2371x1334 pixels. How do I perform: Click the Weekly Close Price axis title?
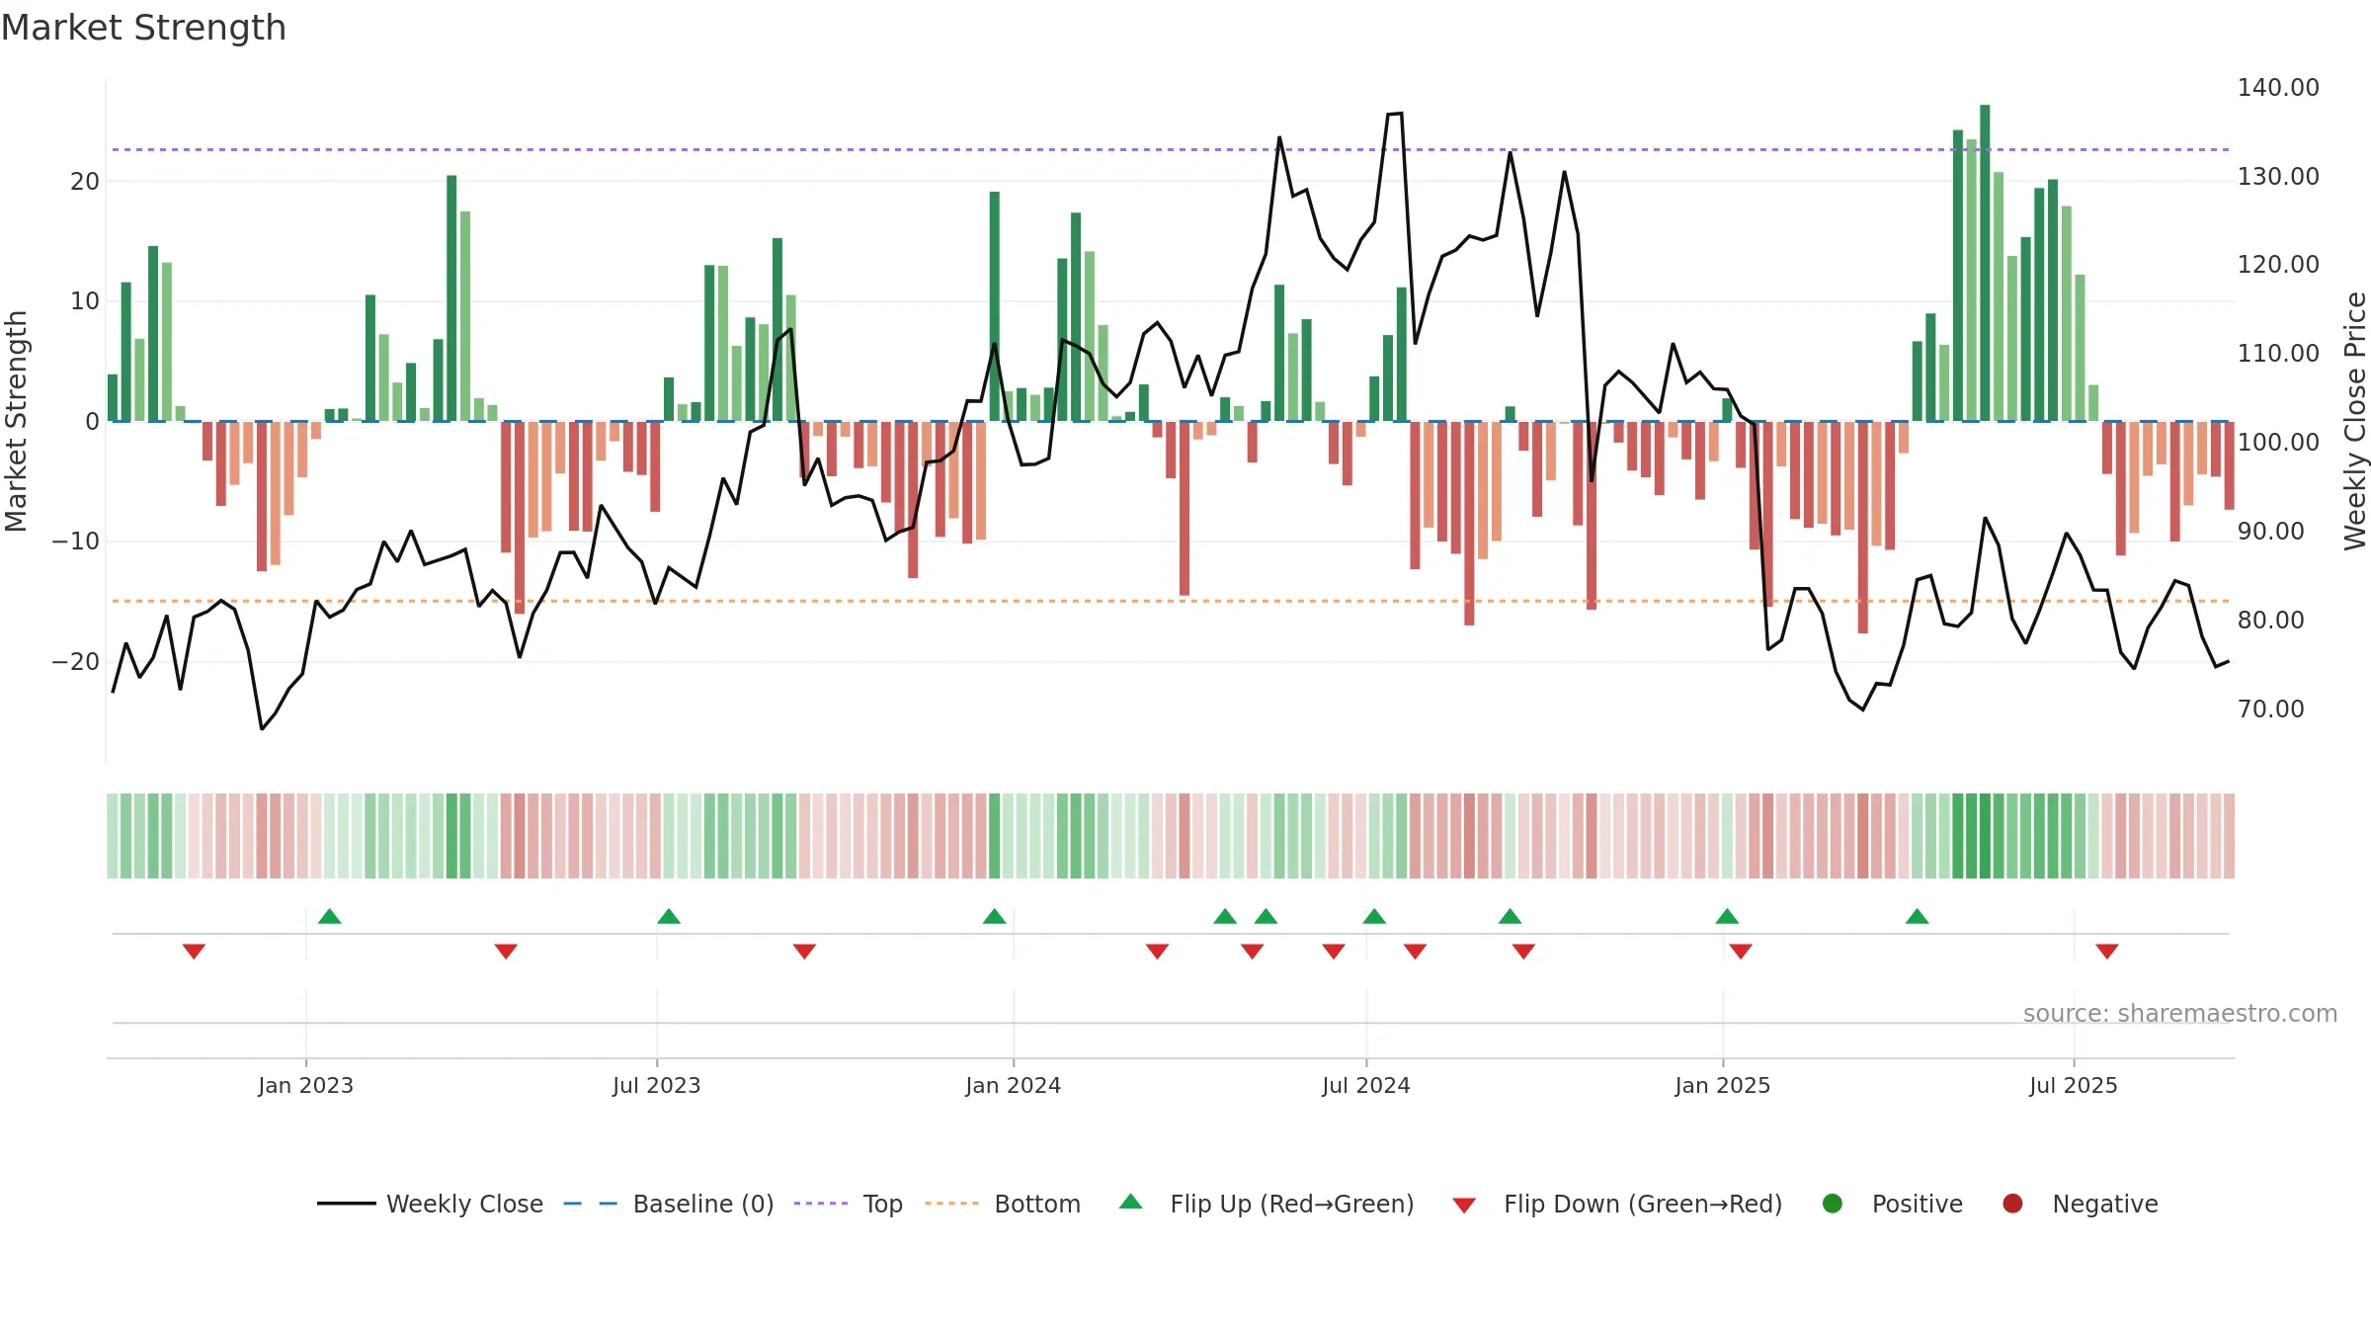[2355, 421]
